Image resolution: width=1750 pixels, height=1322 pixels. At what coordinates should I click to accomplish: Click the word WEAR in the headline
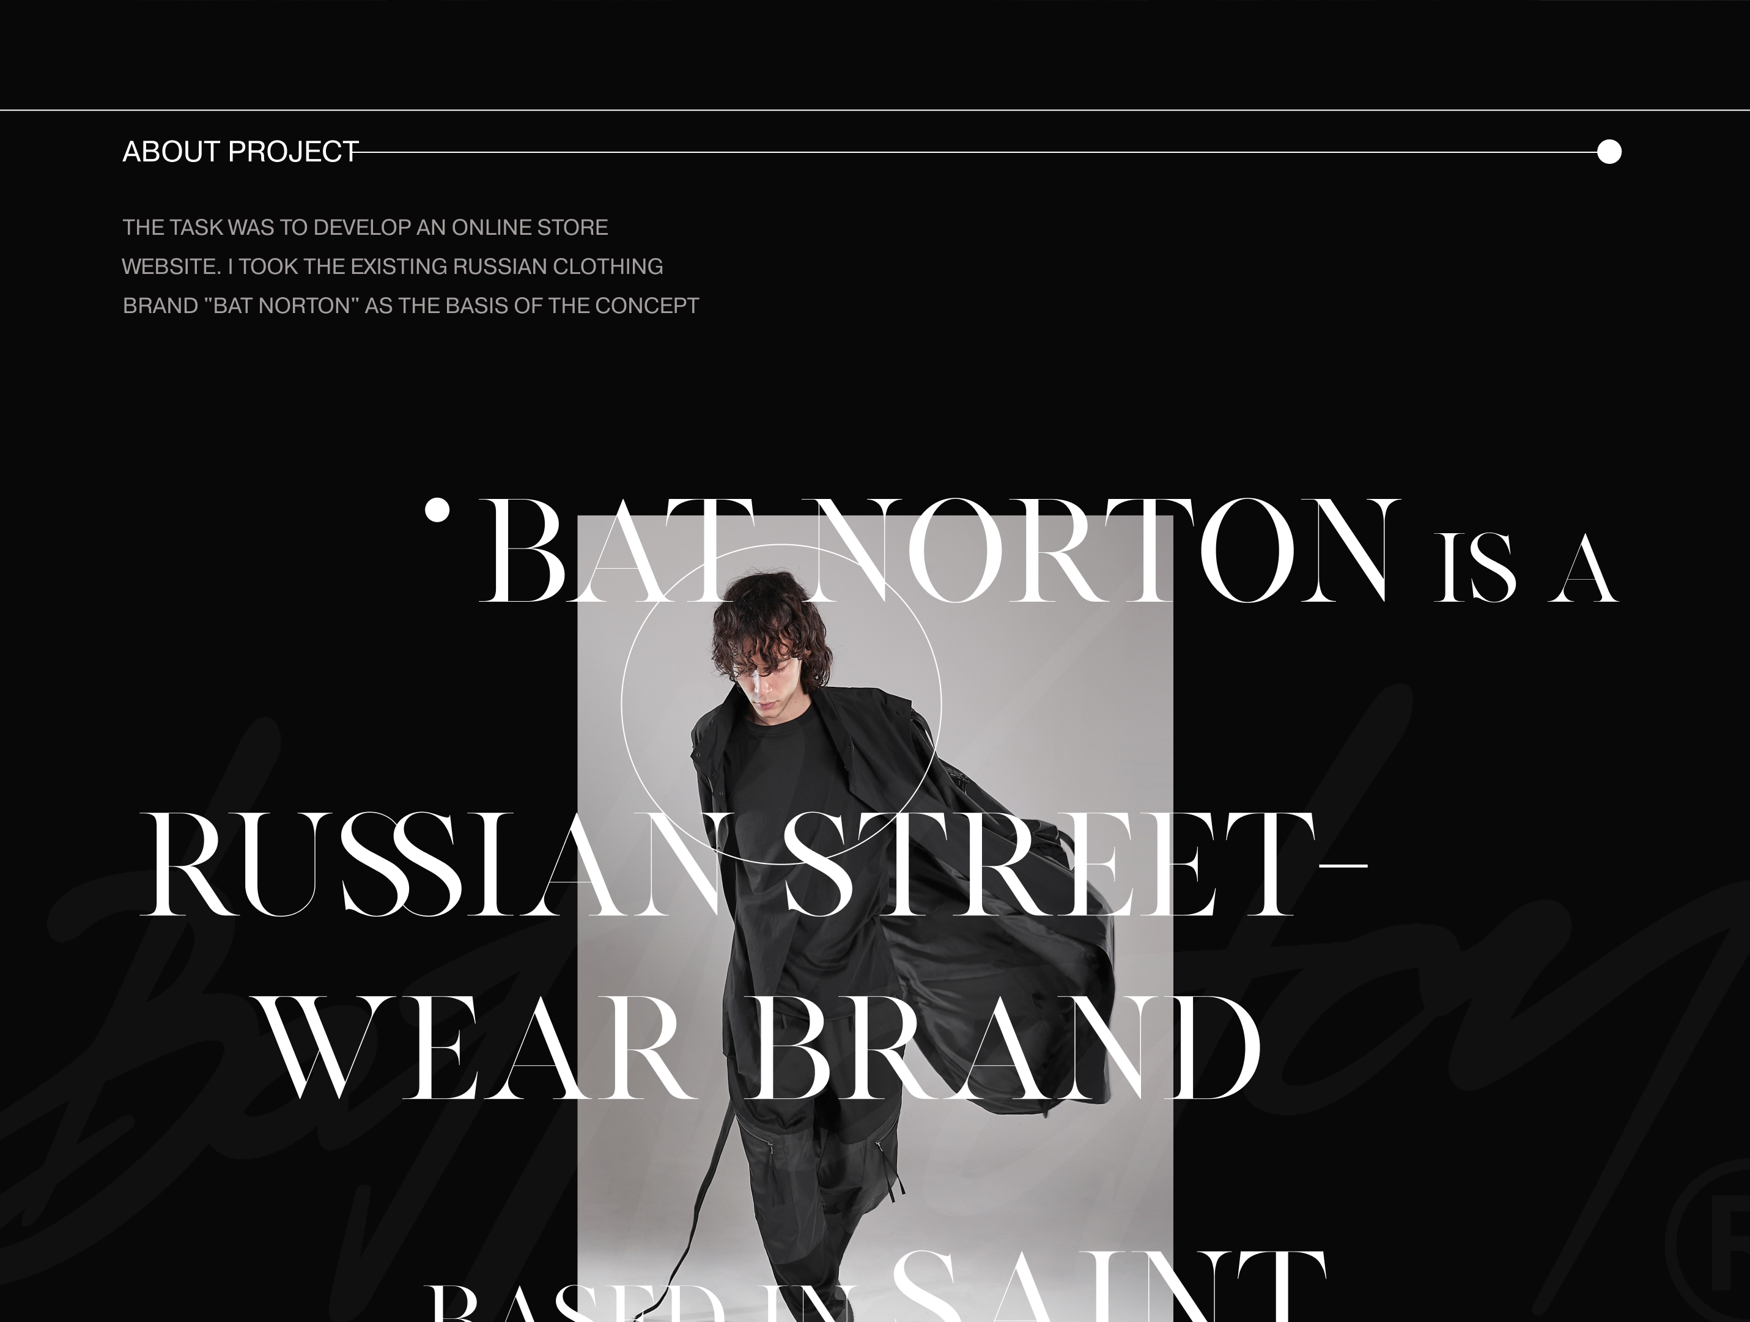(477, 1049)
